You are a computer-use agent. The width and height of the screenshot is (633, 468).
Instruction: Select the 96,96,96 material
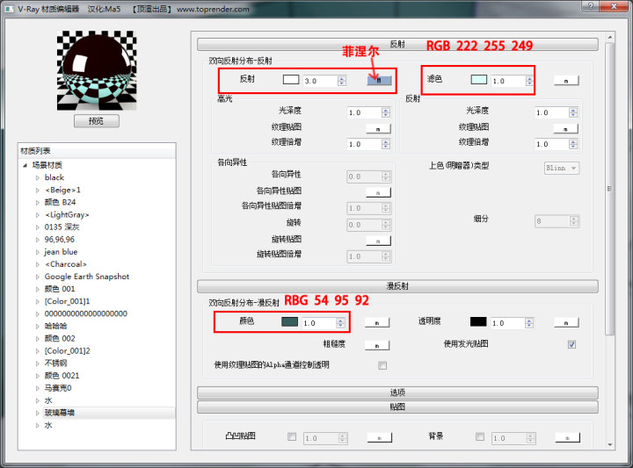[60, 240]
